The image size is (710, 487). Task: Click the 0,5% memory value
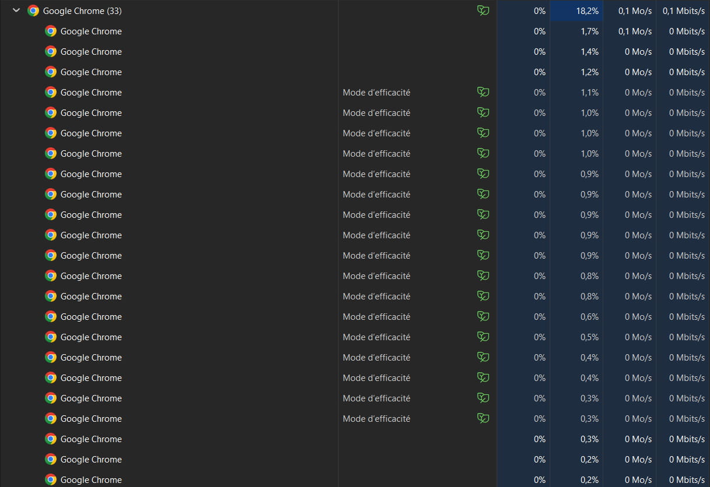[x=589, y=337]
